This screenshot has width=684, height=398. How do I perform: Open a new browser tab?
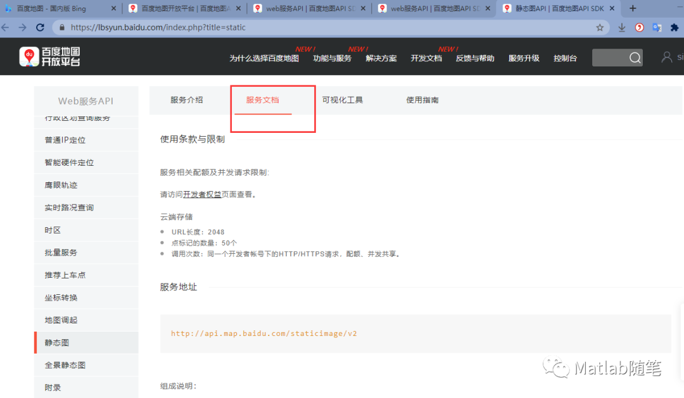(x=633, y=8)
